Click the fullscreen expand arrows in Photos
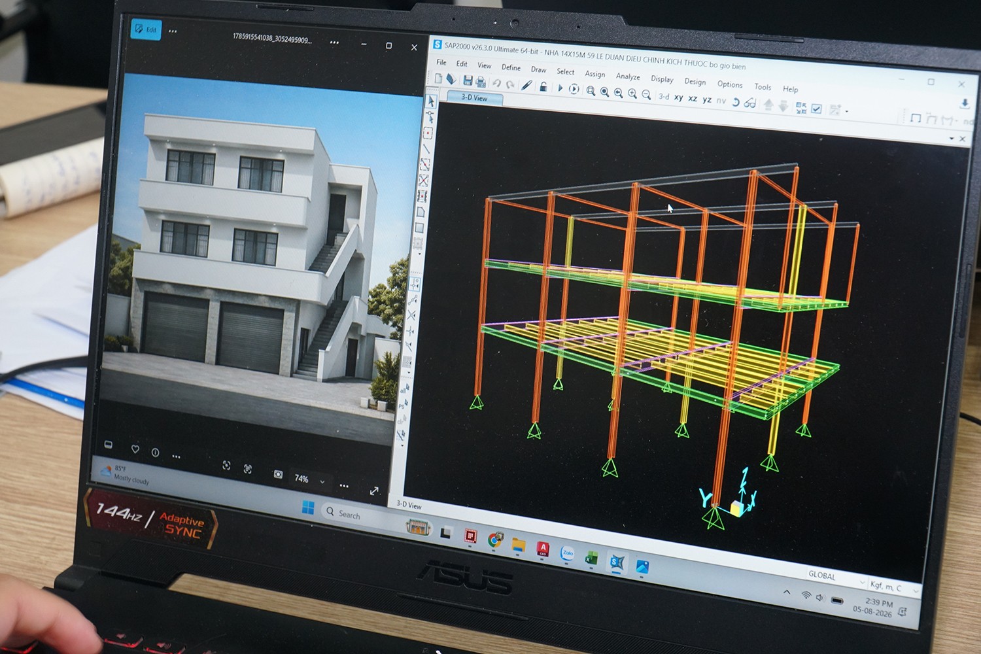The image size is (981, 654). coord(374,490)
